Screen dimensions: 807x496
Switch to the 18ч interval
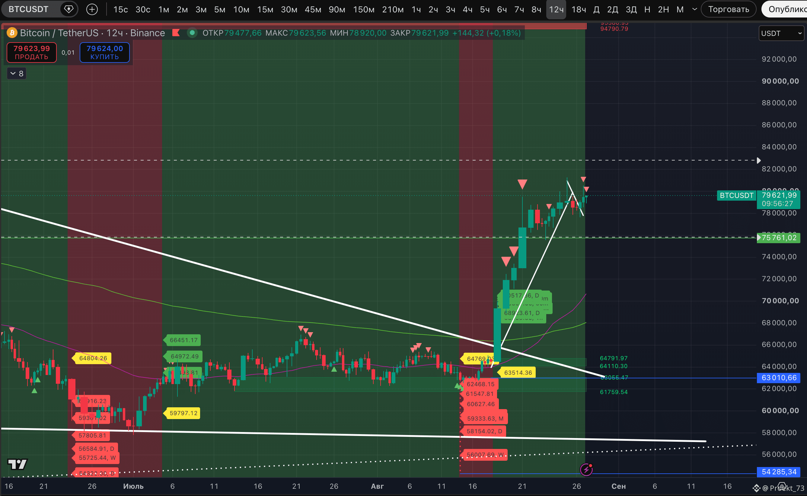[x=579, y=10]
